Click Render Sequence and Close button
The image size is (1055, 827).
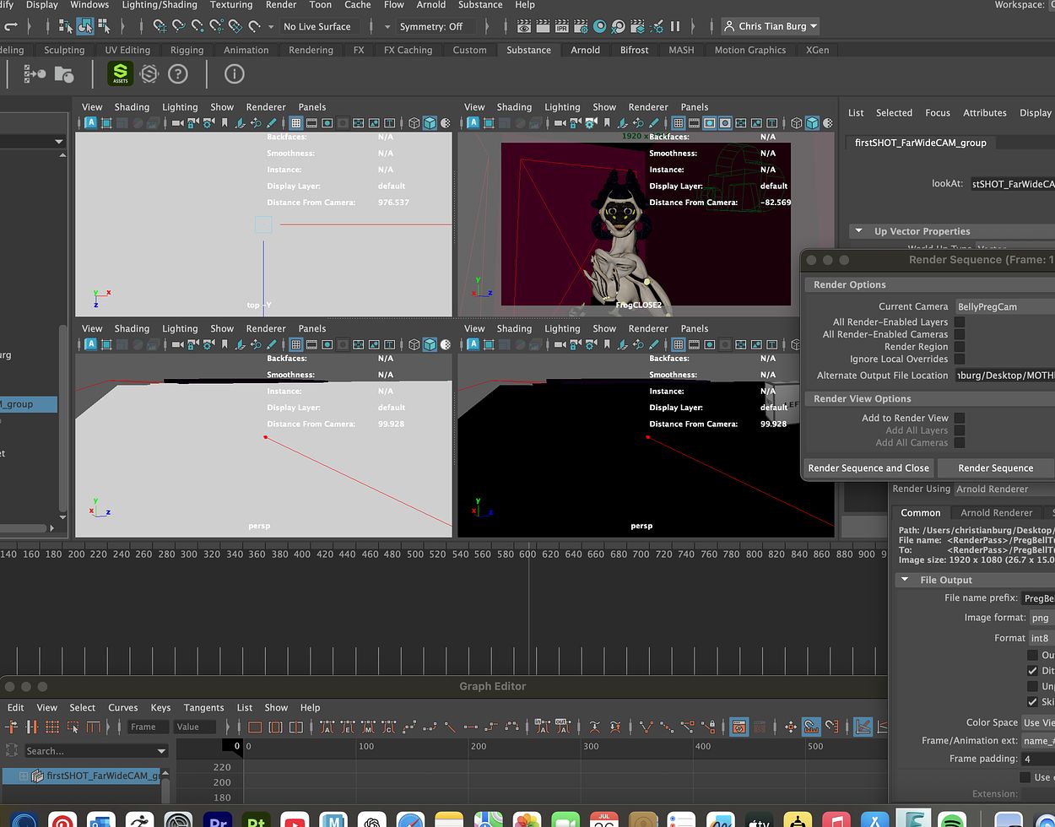(868, 468)
